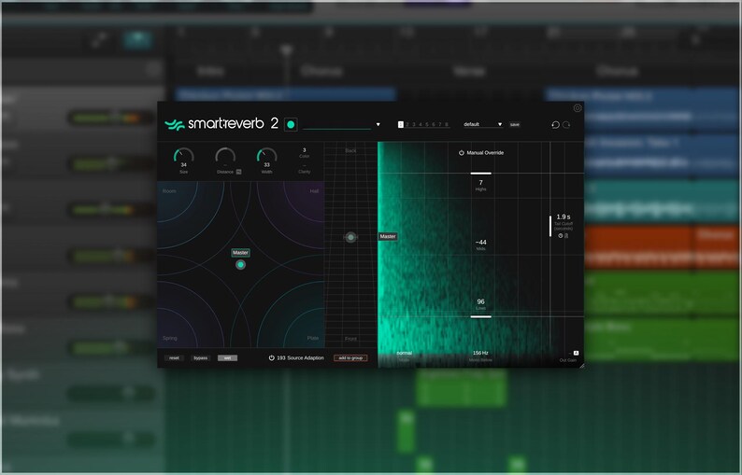Click the Tail Cutoff vertical handle
The image size is (742, 475).
click(x=550, y=226)
